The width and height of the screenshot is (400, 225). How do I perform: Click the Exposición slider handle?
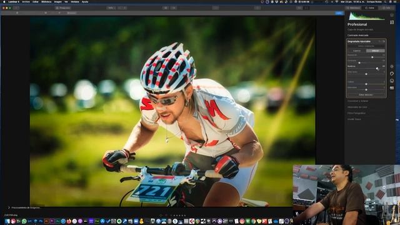pyautogui.click(x=372, y=57)
